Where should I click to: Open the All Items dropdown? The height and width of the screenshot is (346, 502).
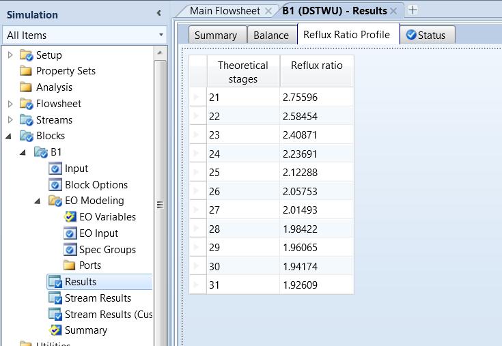(161, 35)
